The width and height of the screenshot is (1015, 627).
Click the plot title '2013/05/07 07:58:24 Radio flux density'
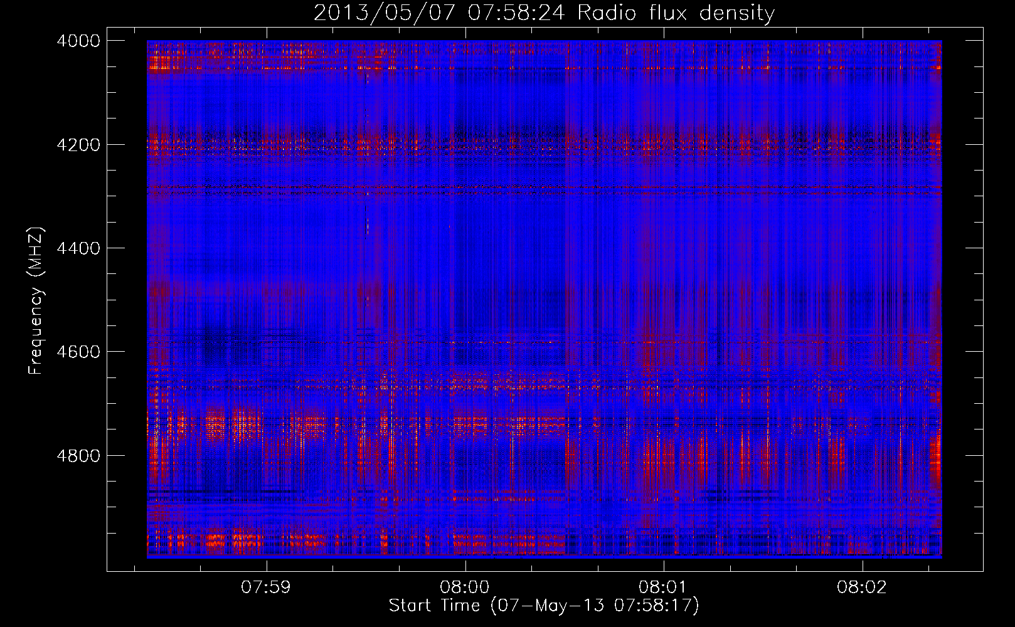coord(544,13)
